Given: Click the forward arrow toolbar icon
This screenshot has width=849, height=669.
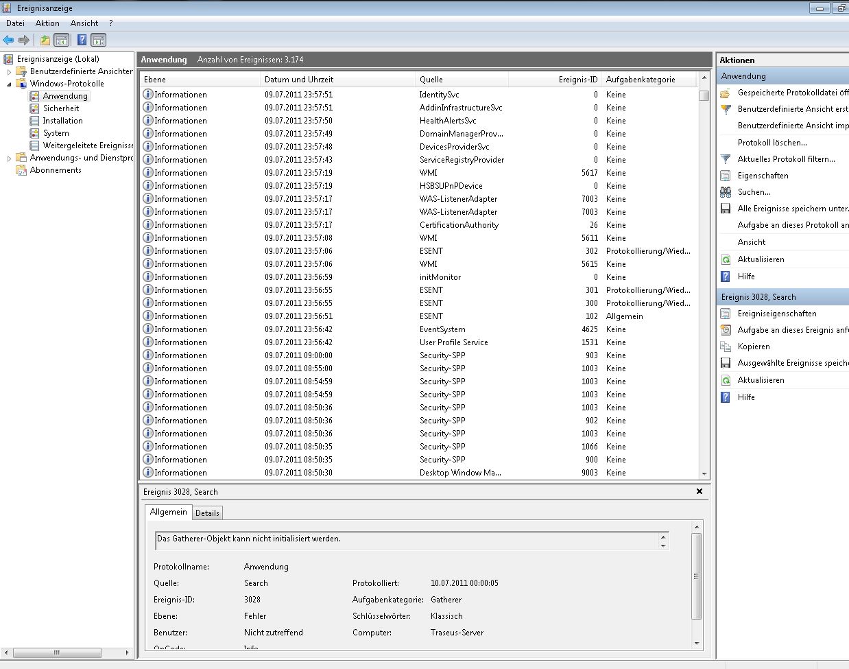Looking at the screenshot, I should pos(24,40).
